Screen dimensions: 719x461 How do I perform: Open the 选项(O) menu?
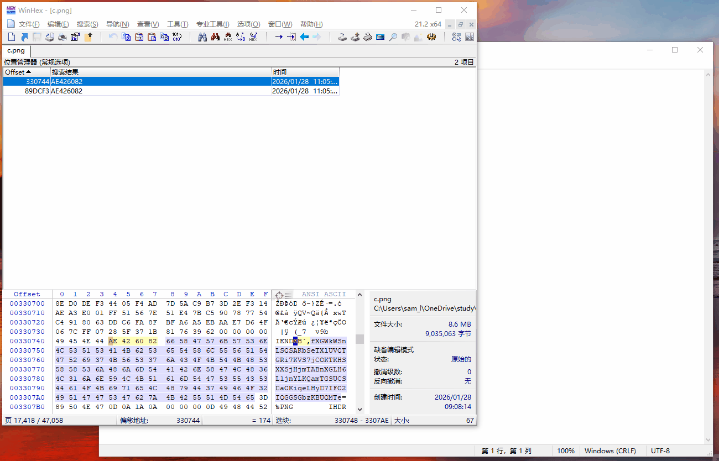click(x=248, y=24)
